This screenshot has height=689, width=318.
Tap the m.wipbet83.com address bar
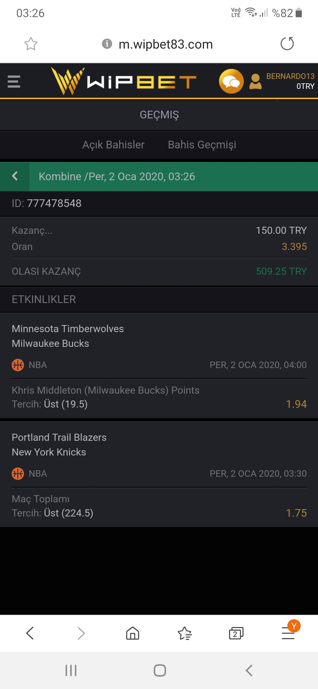(x=165, y=44)
